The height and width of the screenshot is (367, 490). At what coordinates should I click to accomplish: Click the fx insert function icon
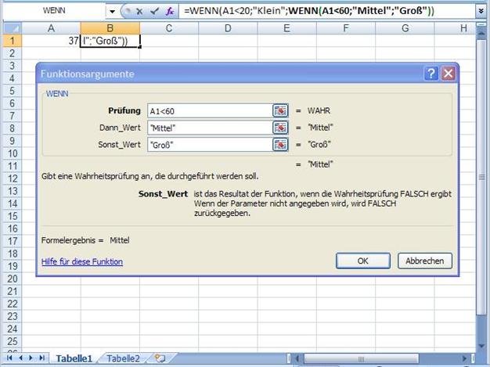[169, 12]
